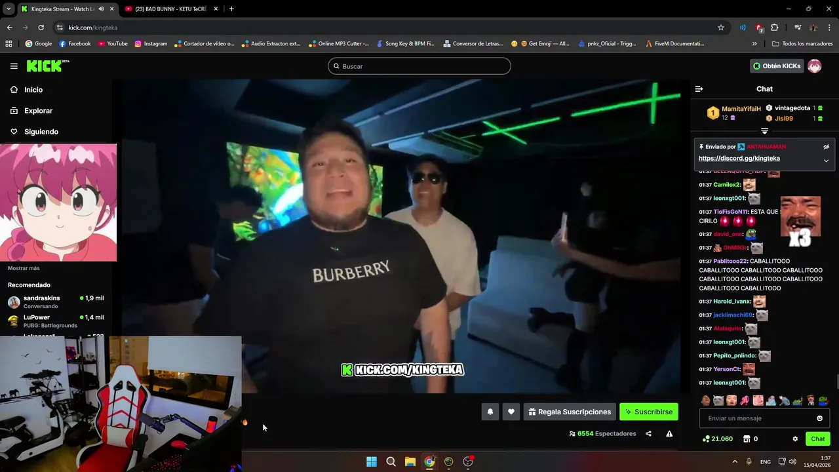Viewport: 839px width, 472px height.
Task: Click the pink anime avatar thumbnail
Action: pyautogui.click(x=58, y=203)
